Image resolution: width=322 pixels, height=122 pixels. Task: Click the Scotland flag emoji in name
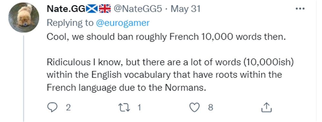91,9
